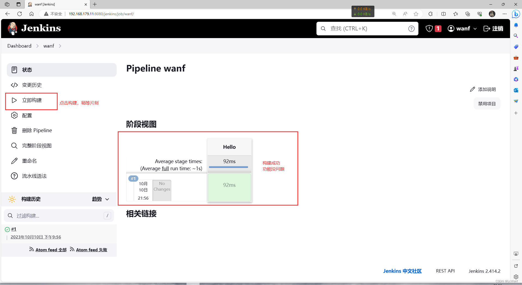Open the tab actions menu icon
The width and height of the screenshot is (522, 285).
click(18, 4)
